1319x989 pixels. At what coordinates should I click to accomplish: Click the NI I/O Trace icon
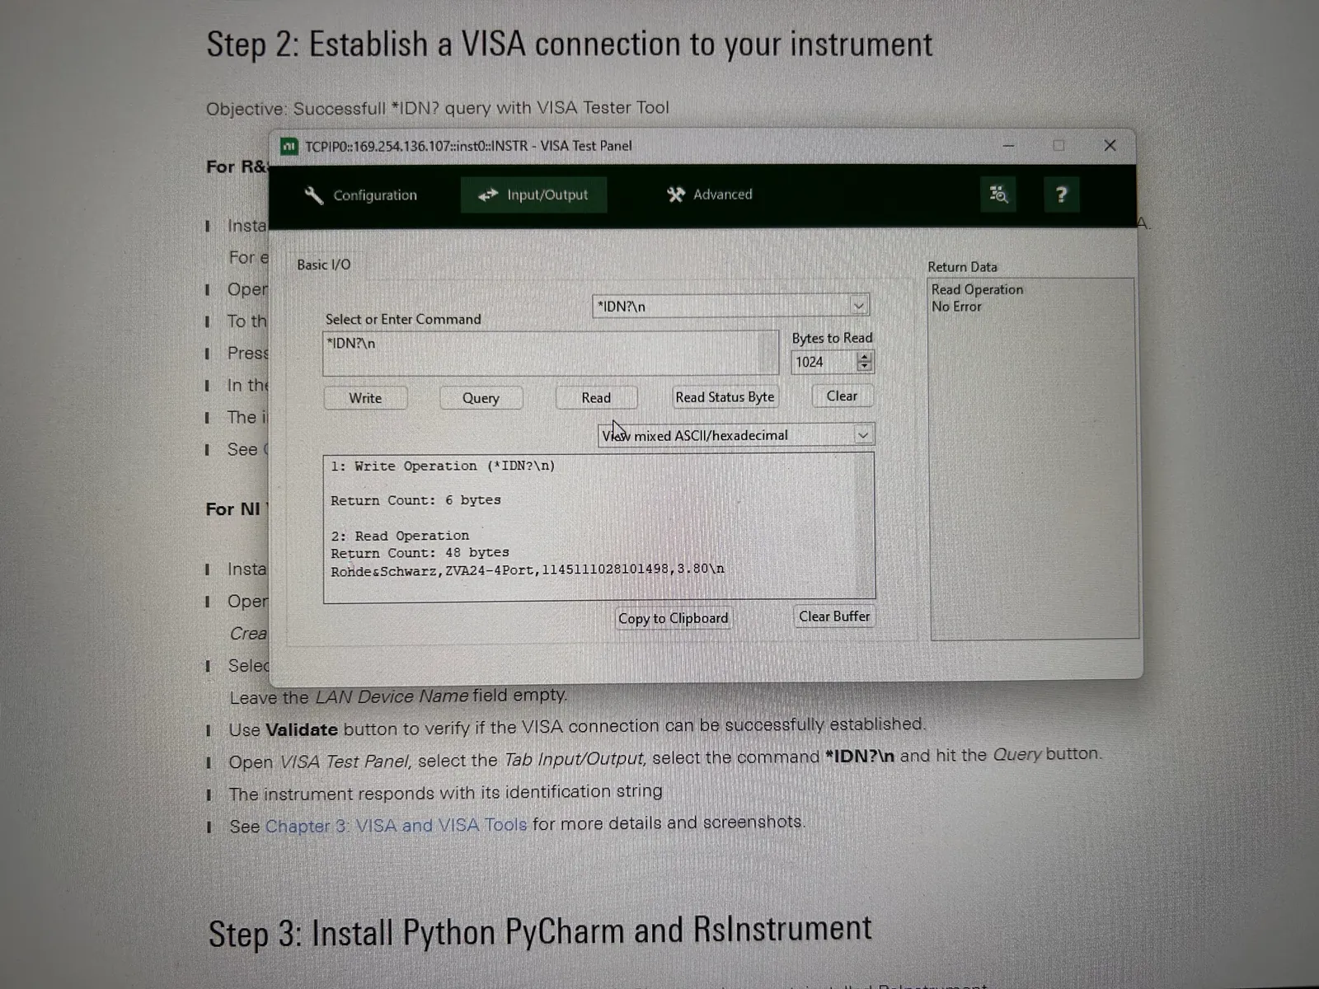click(998, 195)
